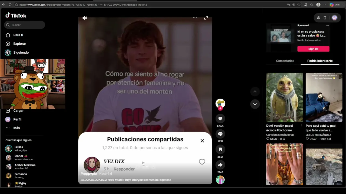Focus the Buscar search field
This screenshot has height=194, width=346.
pos(25,25)
